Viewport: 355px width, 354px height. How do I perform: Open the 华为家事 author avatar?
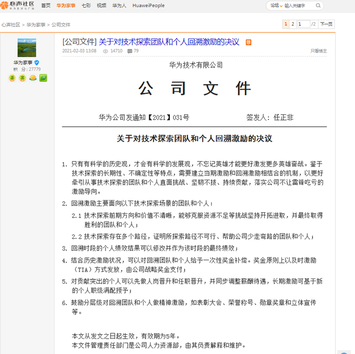27,48
